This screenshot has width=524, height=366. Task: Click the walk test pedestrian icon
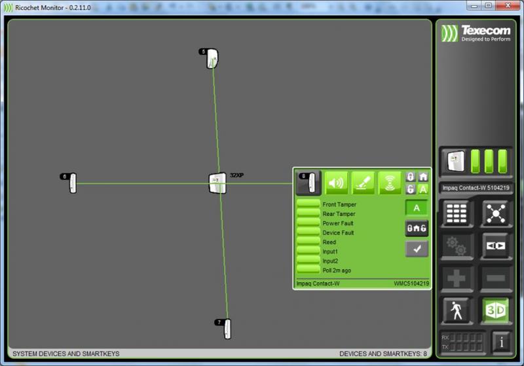[457, 310]
